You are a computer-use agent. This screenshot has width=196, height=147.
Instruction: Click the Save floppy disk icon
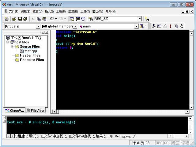pyautogui.click(x=20, y=19)
